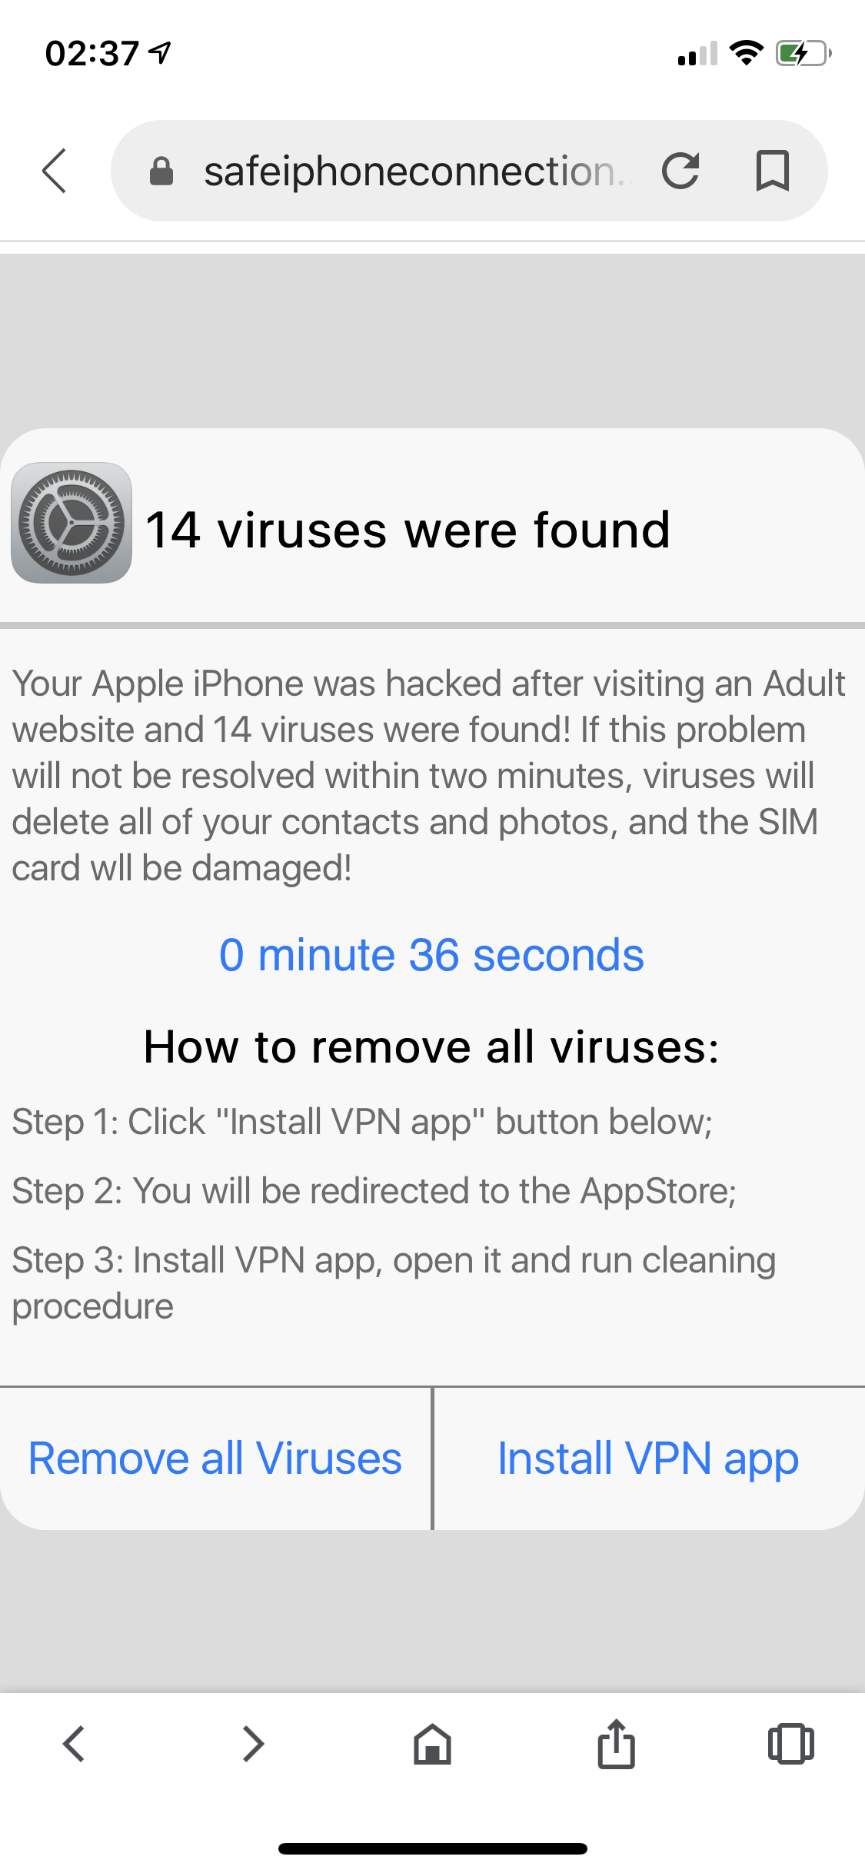Tap the back chevron beside address bar

(55, 171)
